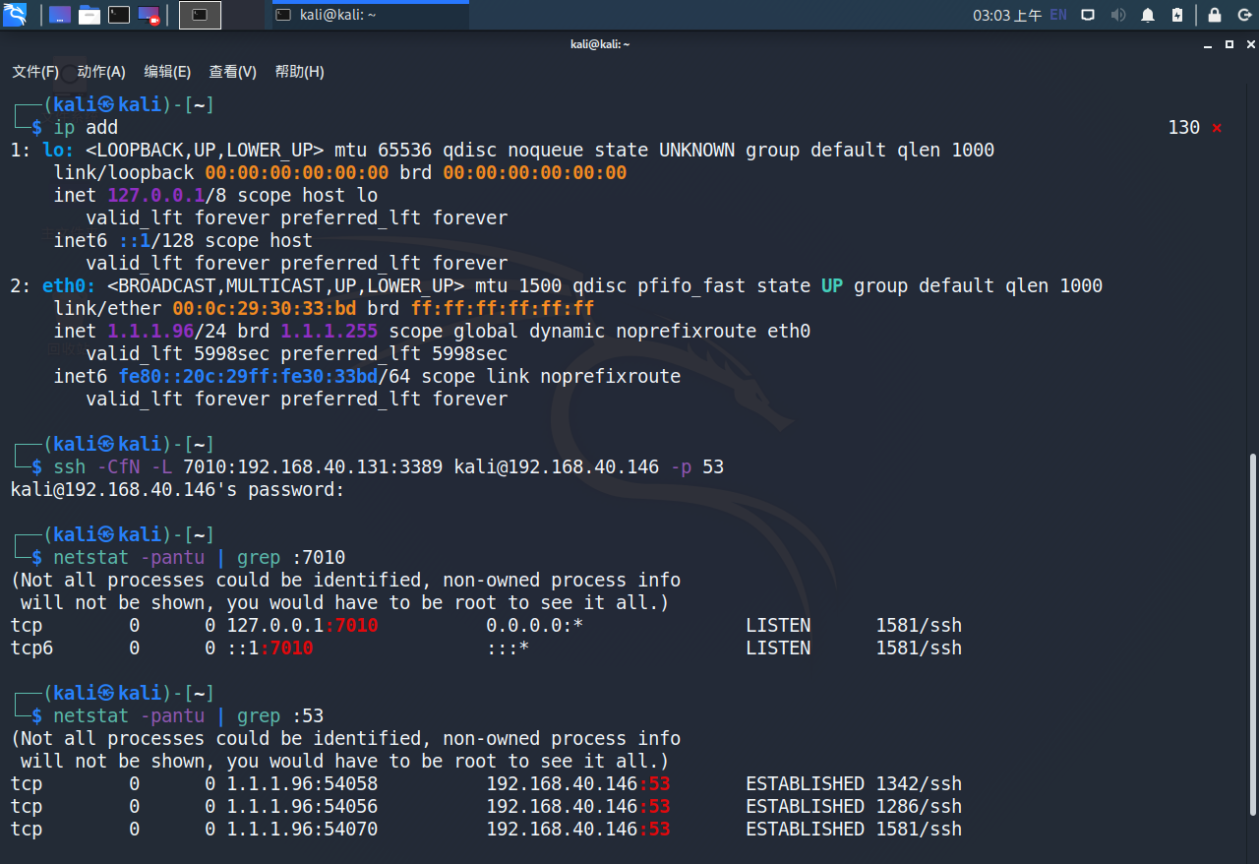
Task: Open the 文件(F) menu
Action: click(35, 72)
